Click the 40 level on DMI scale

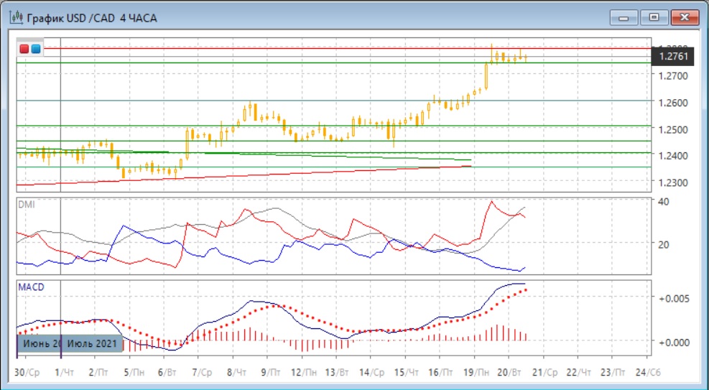(664, 201)
